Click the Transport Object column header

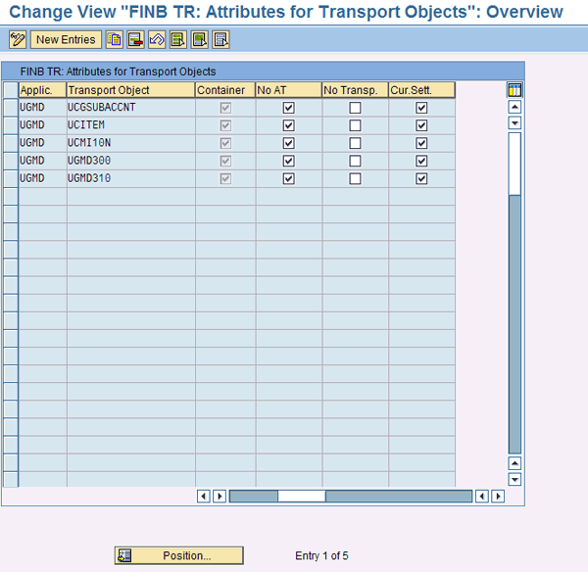tap(130, 90)
